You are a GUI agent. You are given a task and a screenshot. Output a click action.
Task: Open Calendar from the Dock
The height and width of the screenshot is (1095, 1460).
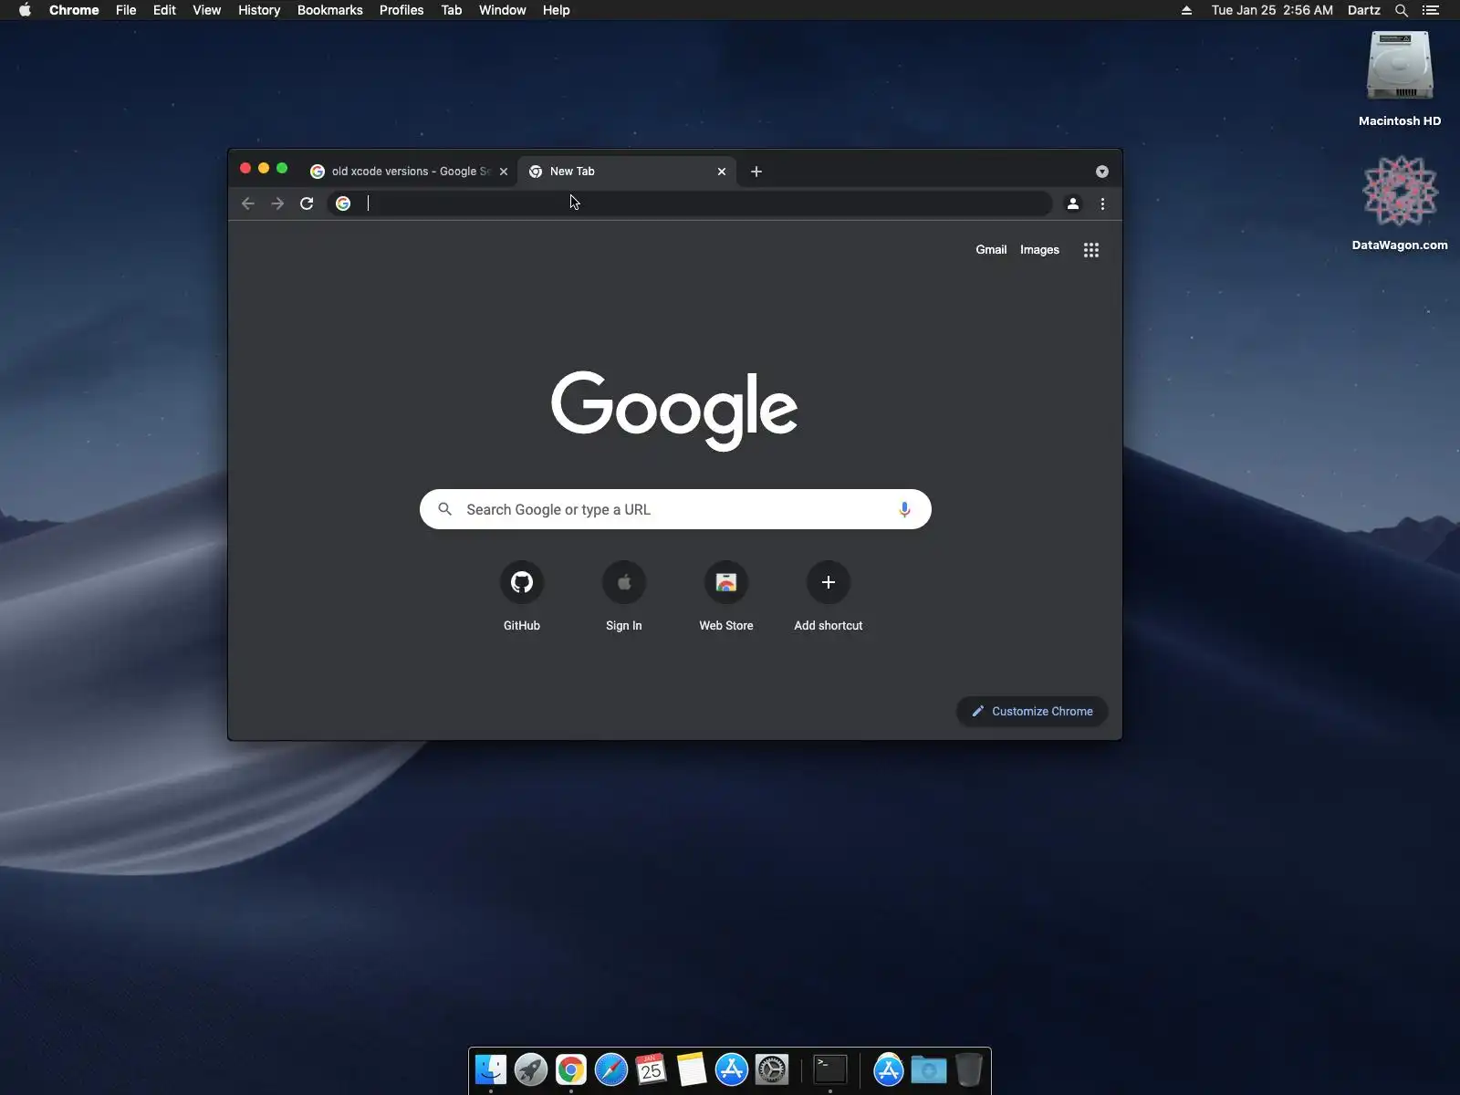652,1069
